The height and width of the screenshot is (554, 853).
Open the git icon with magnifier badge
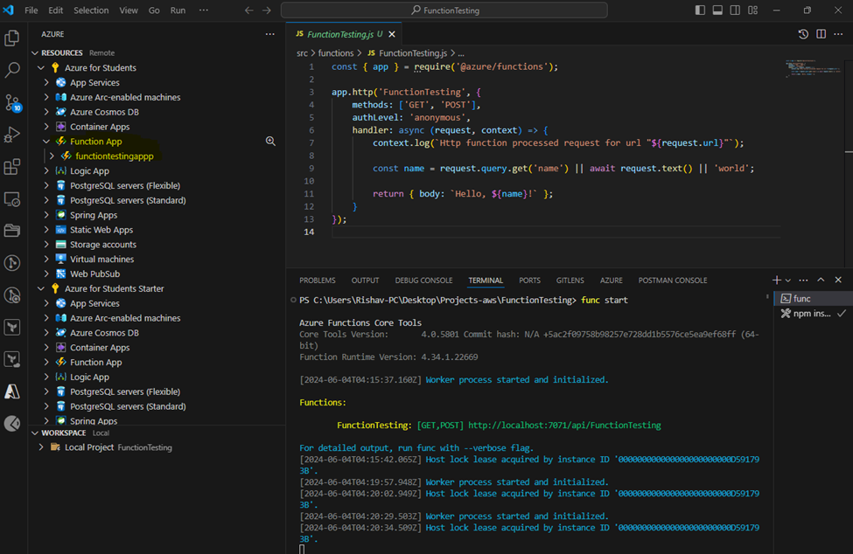[x=12, y=295]
